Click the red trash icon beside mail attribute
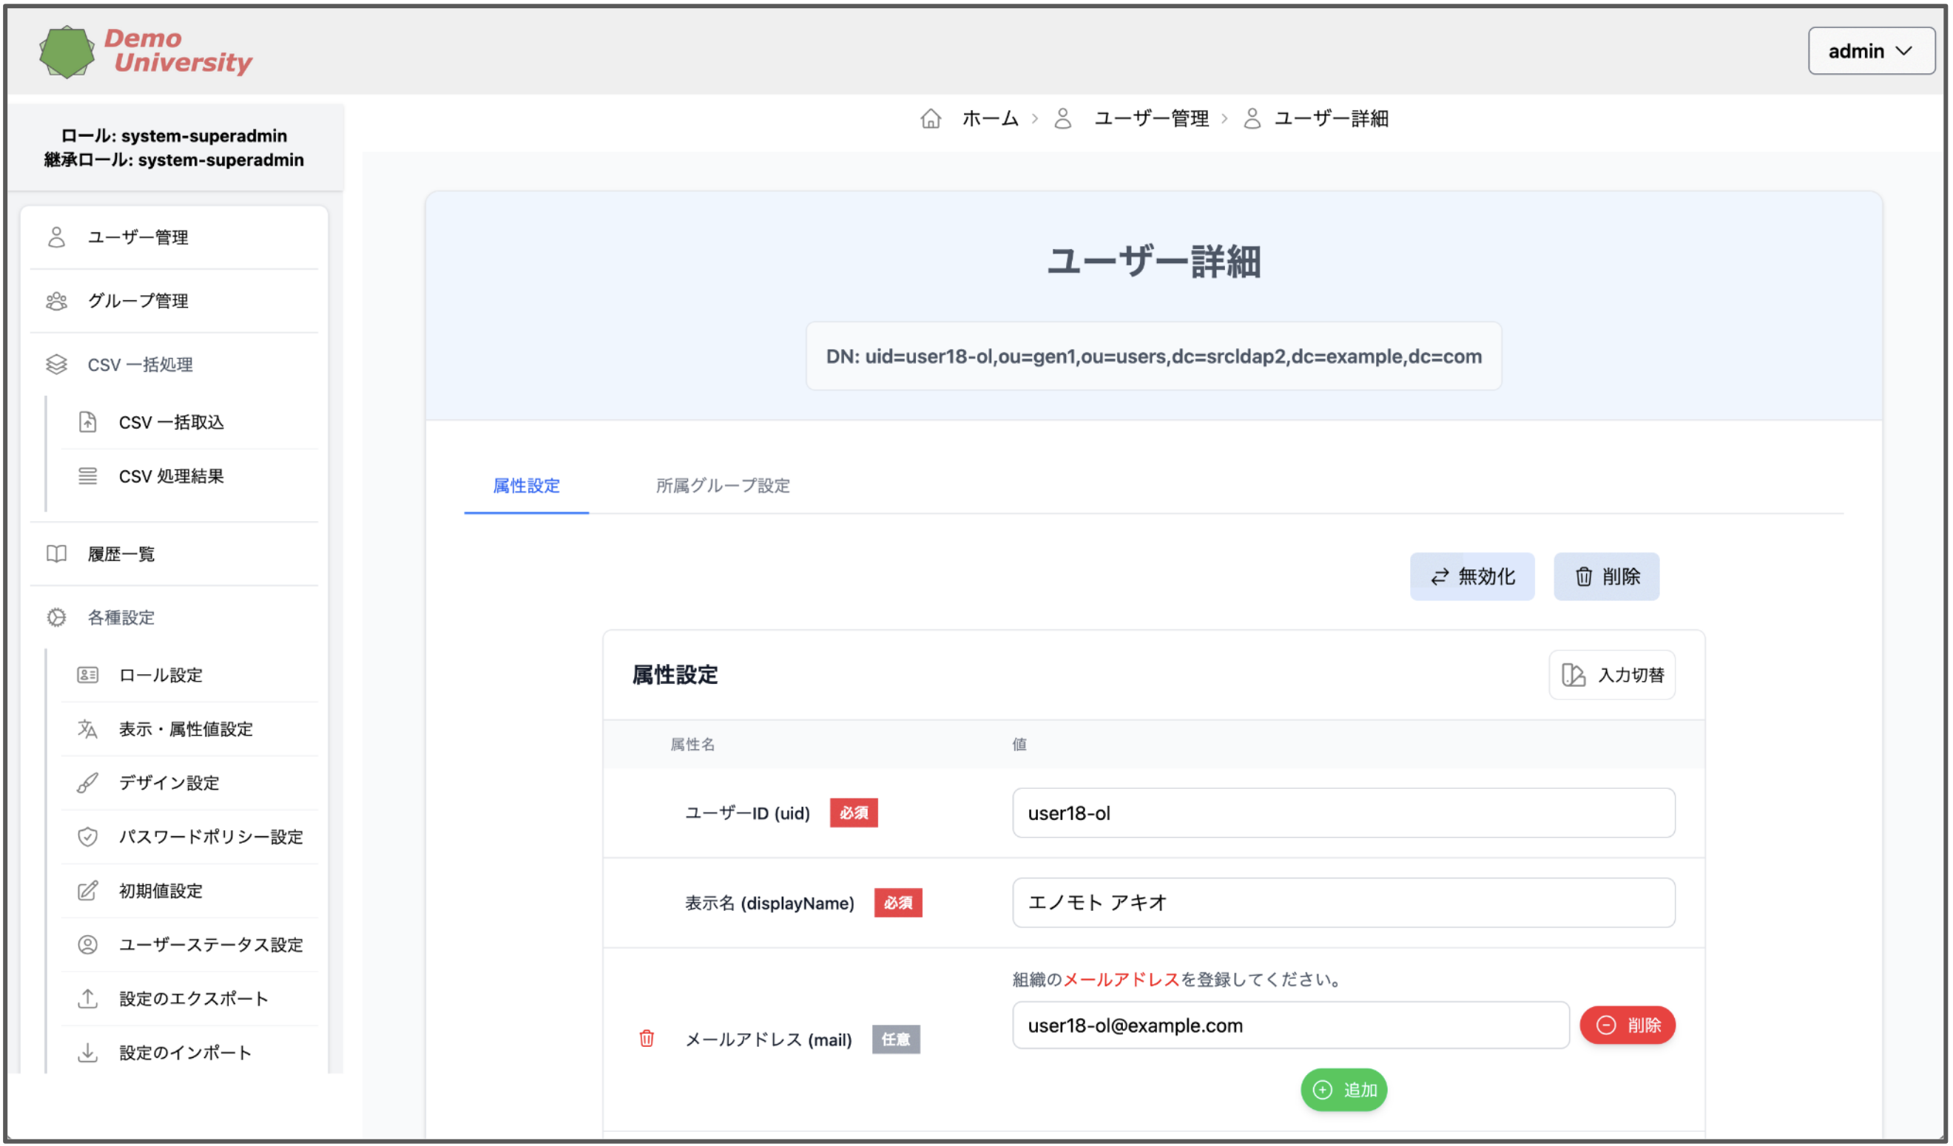The height and width of the screenshot is (1146, 1953). coord(647,1038)
